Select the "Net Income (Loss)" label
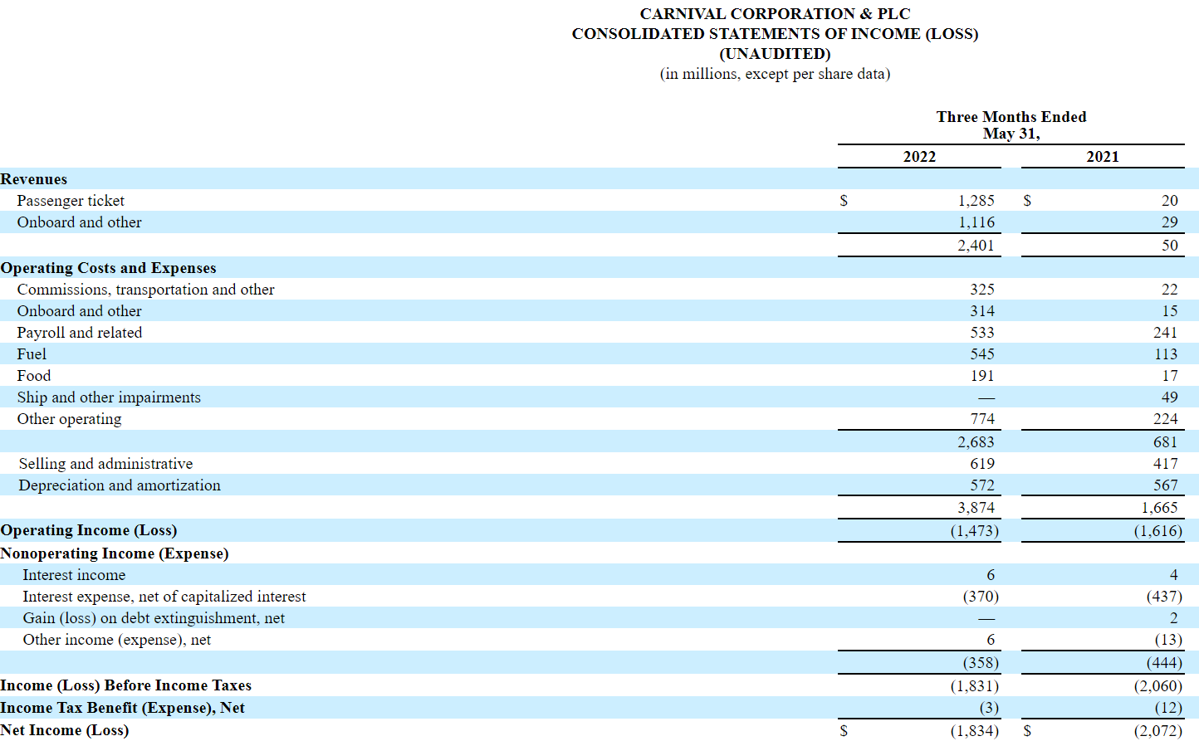The width and height of the screenshot is (1199, 741). [x=65, y=730]
